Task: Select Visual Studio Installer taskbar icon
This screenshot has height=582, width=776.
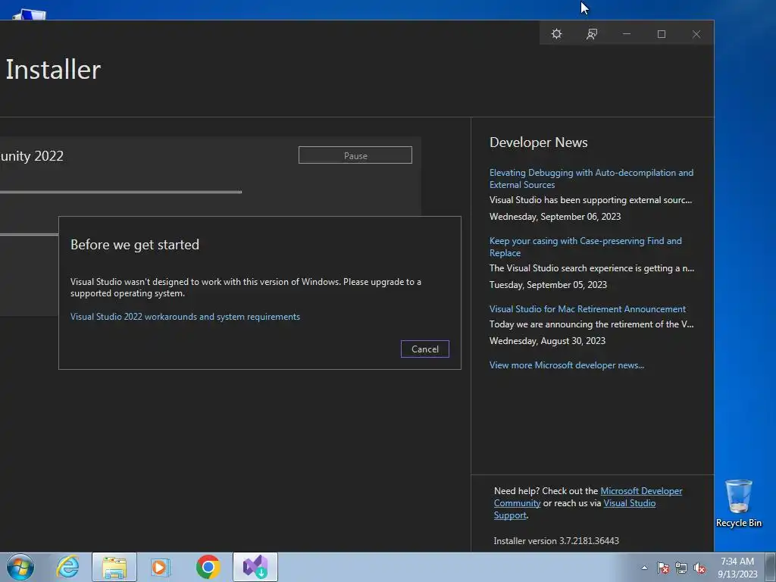Action: point(255,567)
